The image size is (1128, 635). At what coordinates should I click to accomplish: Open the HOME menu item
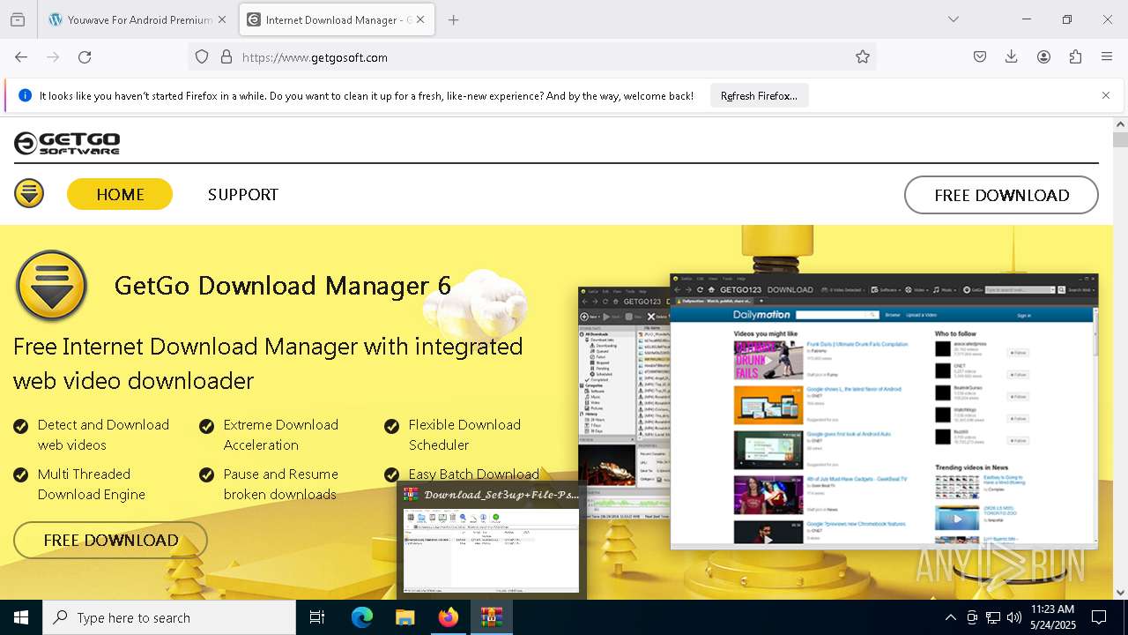pyautogui.click(x=120, y=194)
